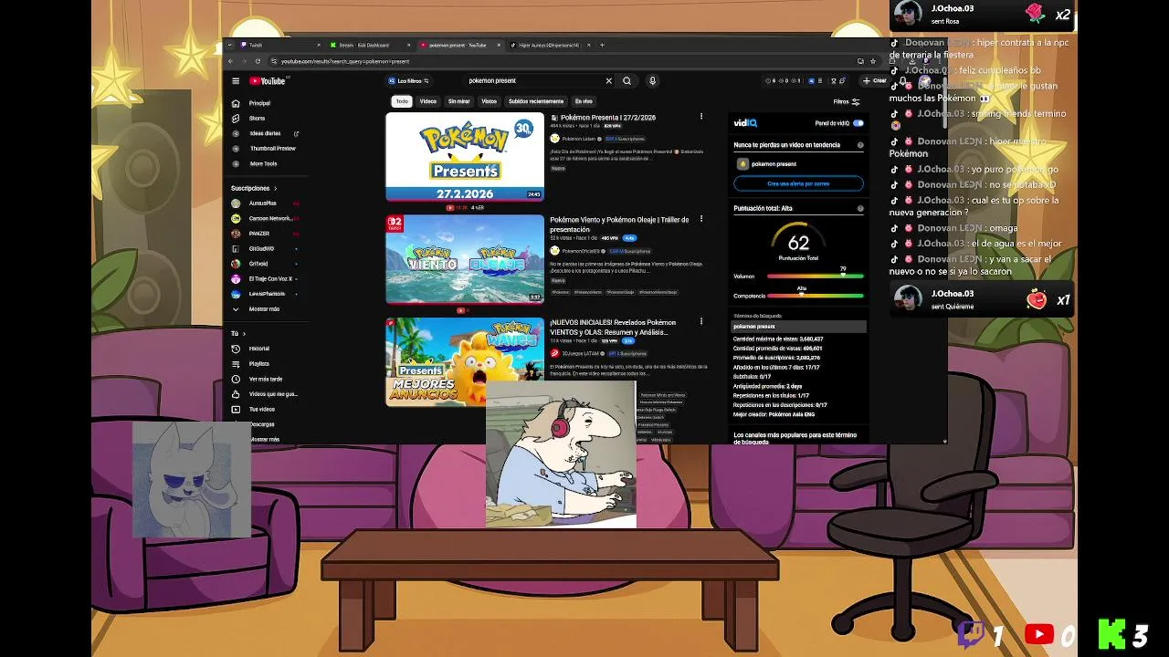
Task: Open the AureusPlus subscription channel
Action: (263, 203)
